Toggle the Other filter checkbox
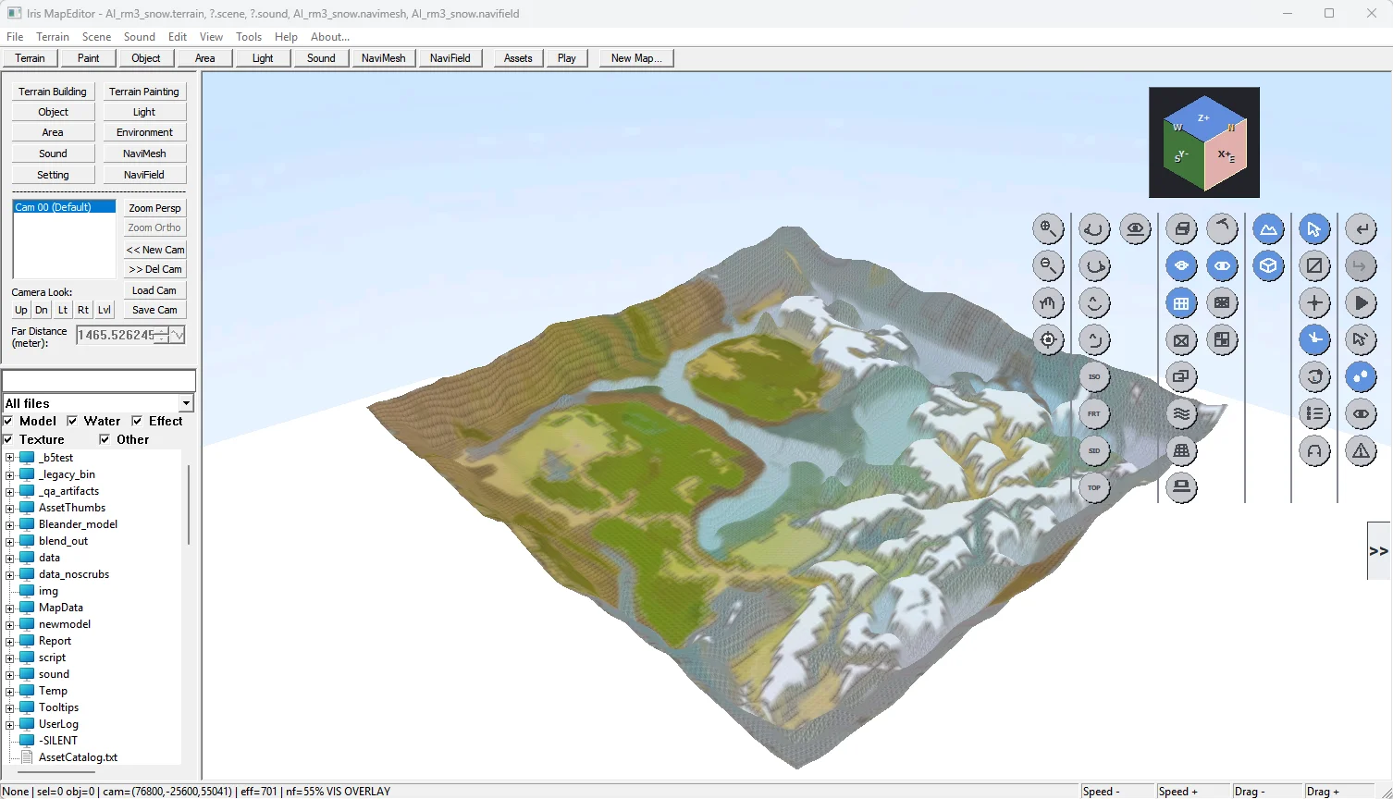The image size is (1393, 799). pyautogui.click(x=105, y=439)
